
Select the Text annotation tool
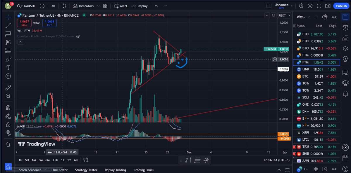click(8, 68)
